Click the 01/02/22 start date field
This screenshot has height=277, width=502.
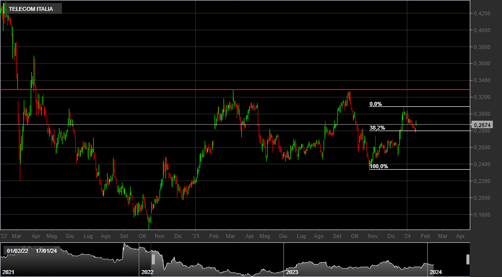(17, 251)
